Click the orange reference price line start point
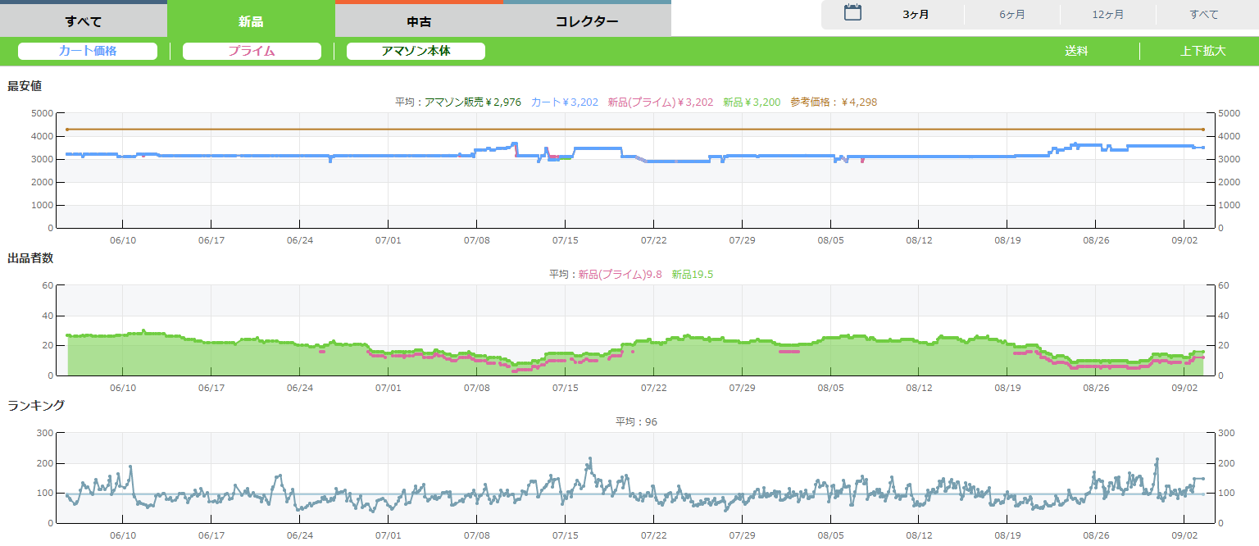Screen dimensions: 1259x546 coord(67,130)
